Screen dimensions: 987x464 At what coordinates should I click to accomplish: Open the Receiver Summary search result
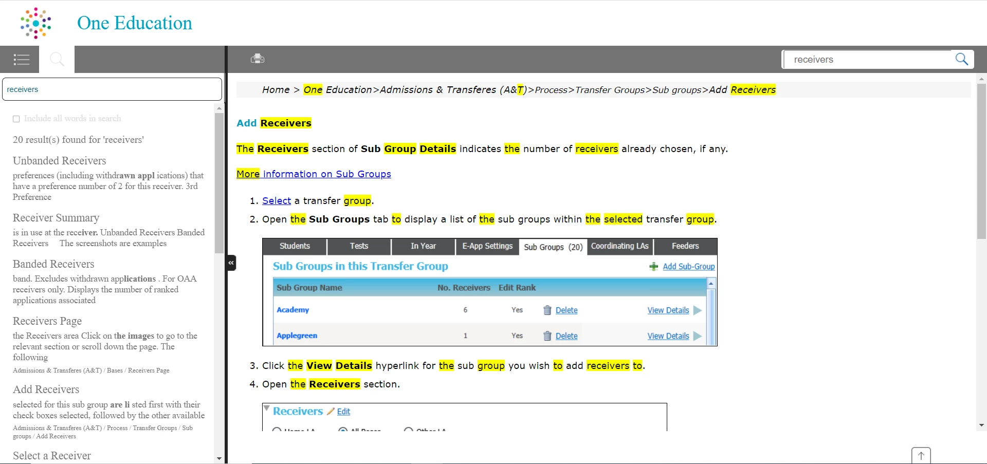56,218
